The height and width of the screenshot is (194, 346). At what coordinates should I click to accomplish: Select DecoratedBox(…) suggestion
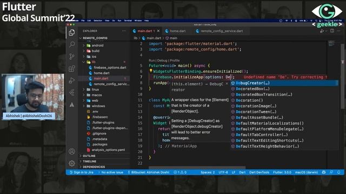tap(284, 89)
